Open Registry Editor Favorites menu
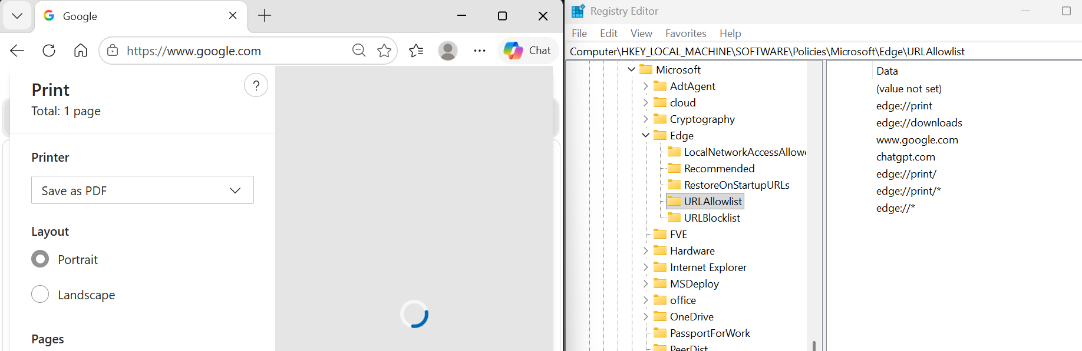 (x=686, y=34)
